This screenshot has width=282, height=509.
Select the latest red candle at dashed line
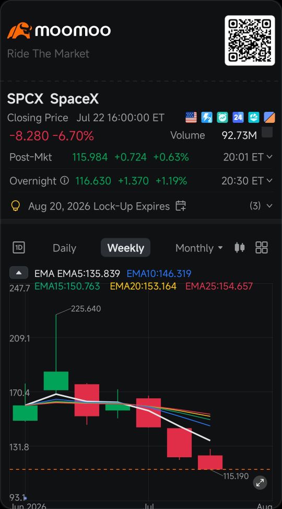point(210,462)
